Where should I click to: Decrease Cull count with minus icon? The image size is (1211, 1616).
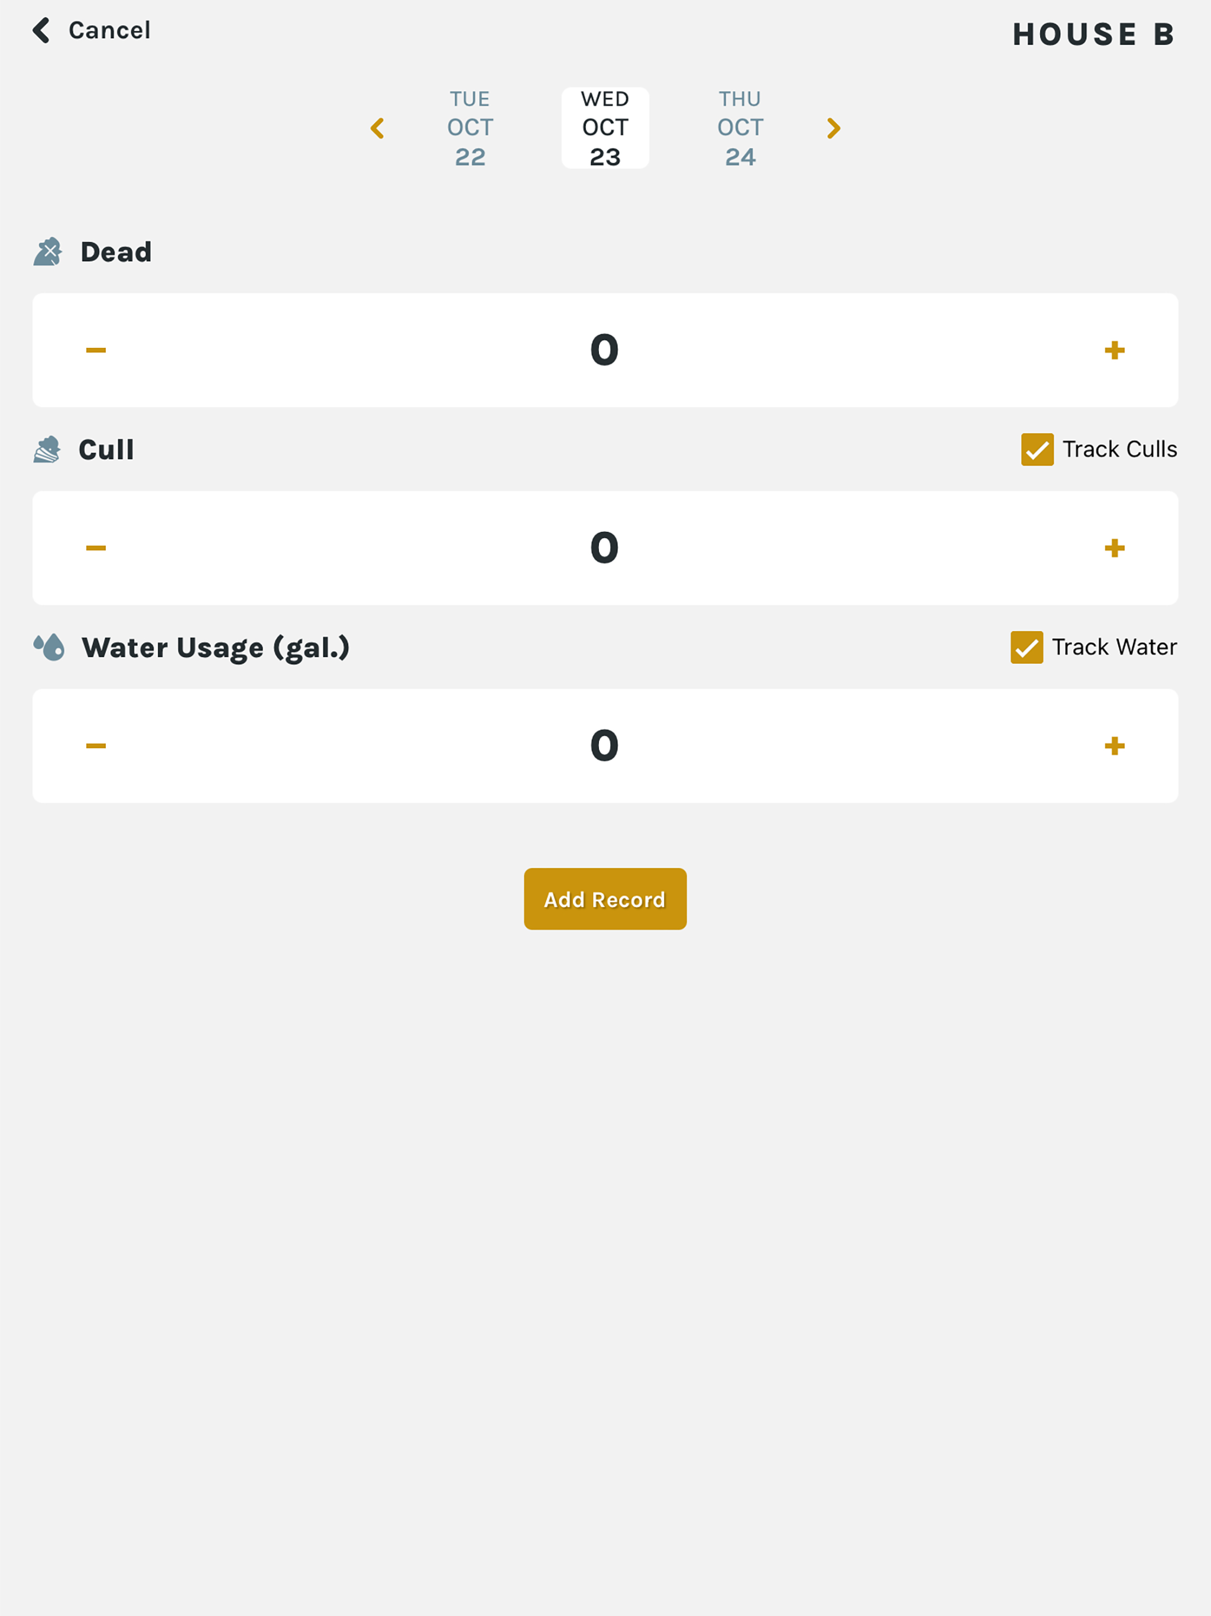[96, 548]
